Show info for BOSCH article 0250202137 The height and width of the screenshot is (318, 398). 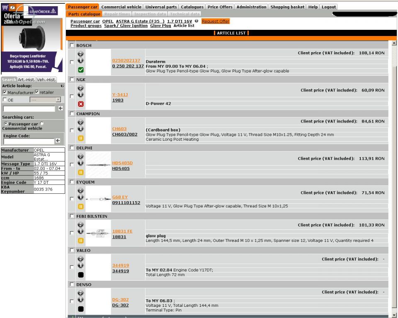pyautogui.click(x=80, y=60)
